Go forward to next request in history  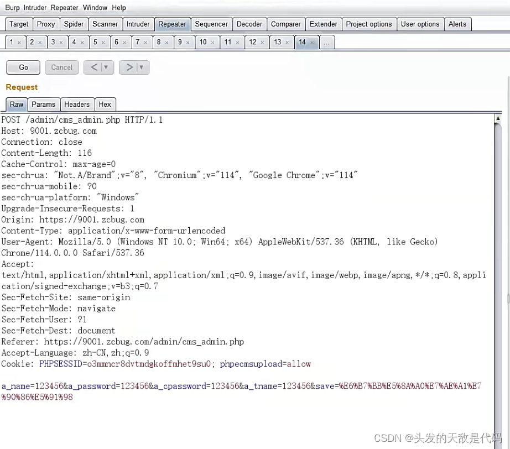129,67
